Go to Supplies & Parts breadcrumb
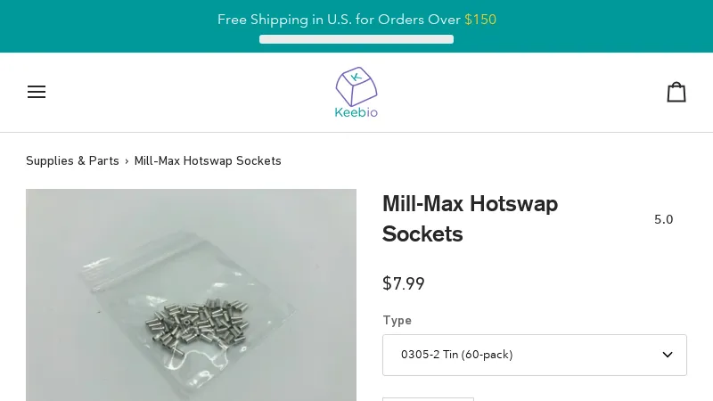Screen dimensions: 713x401 point(72,161)
